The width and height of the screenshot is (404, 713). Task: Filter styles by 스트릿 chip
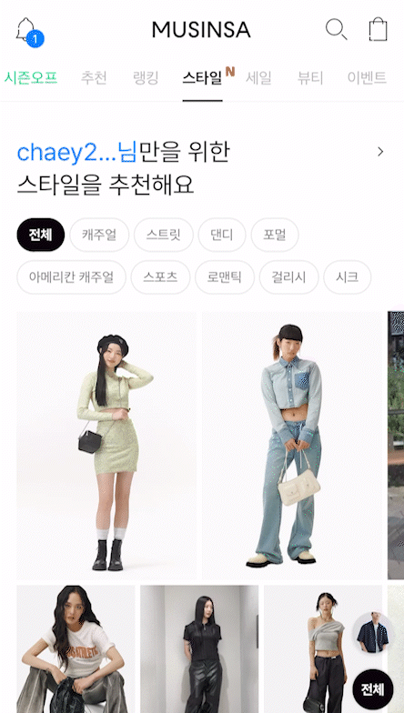tap(164, 235)
